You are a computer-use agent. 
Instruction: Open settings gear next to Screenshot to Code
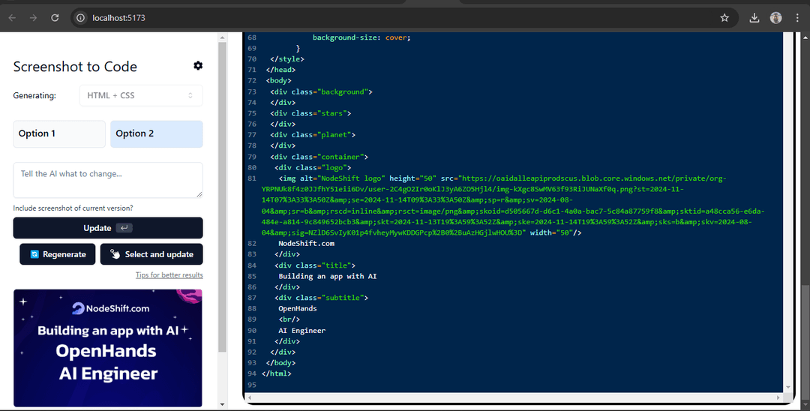[x=198, y=65]
